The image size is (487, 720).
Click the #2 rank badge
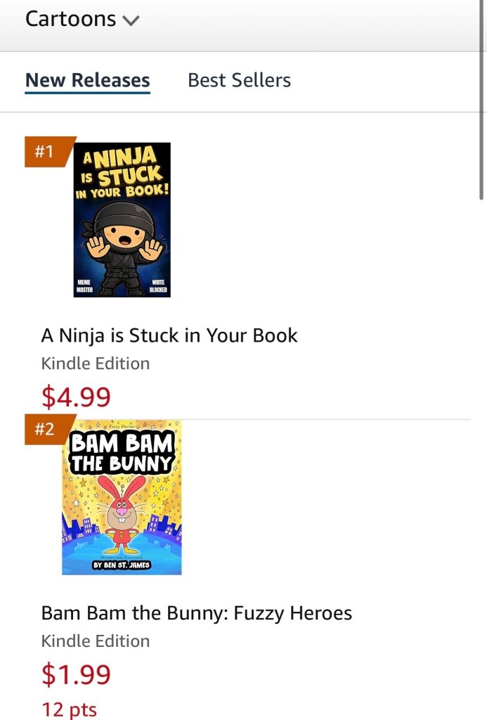point(46,429)
